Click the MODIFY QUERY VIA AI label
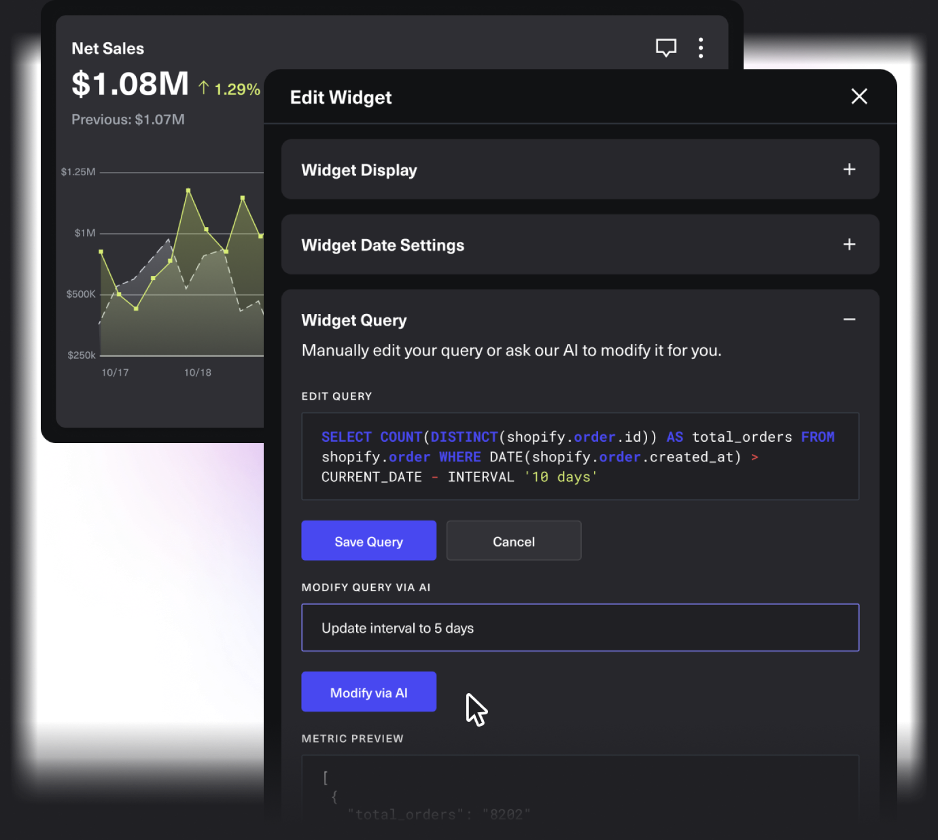Screen dimensions: 938x840 coord(366,587)
